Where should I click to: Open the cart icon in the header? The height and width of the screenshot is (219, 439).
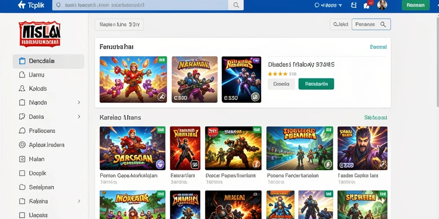354,5
